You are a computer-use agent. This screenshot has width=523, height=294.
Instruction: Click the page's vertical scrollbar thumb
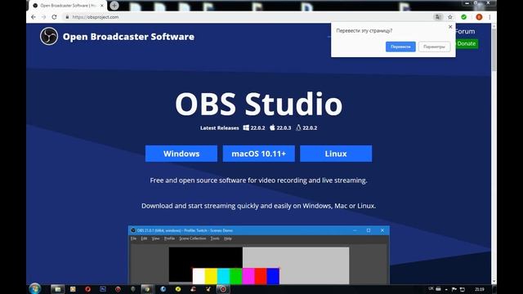(x=494, y=50)
